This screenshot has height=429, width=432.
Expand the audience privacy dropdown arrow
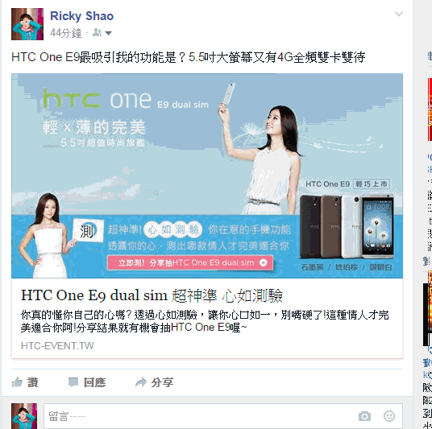click(x=108, y=33)
